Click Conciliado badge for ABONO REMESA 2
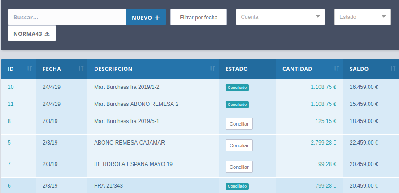This screenshot has width=399, height=193. click(x=237, y=105)
